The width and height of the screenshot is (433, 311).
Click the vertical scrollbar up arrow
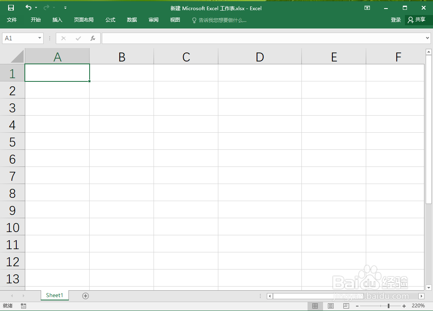pyautogui.click(x=429, y=52)
